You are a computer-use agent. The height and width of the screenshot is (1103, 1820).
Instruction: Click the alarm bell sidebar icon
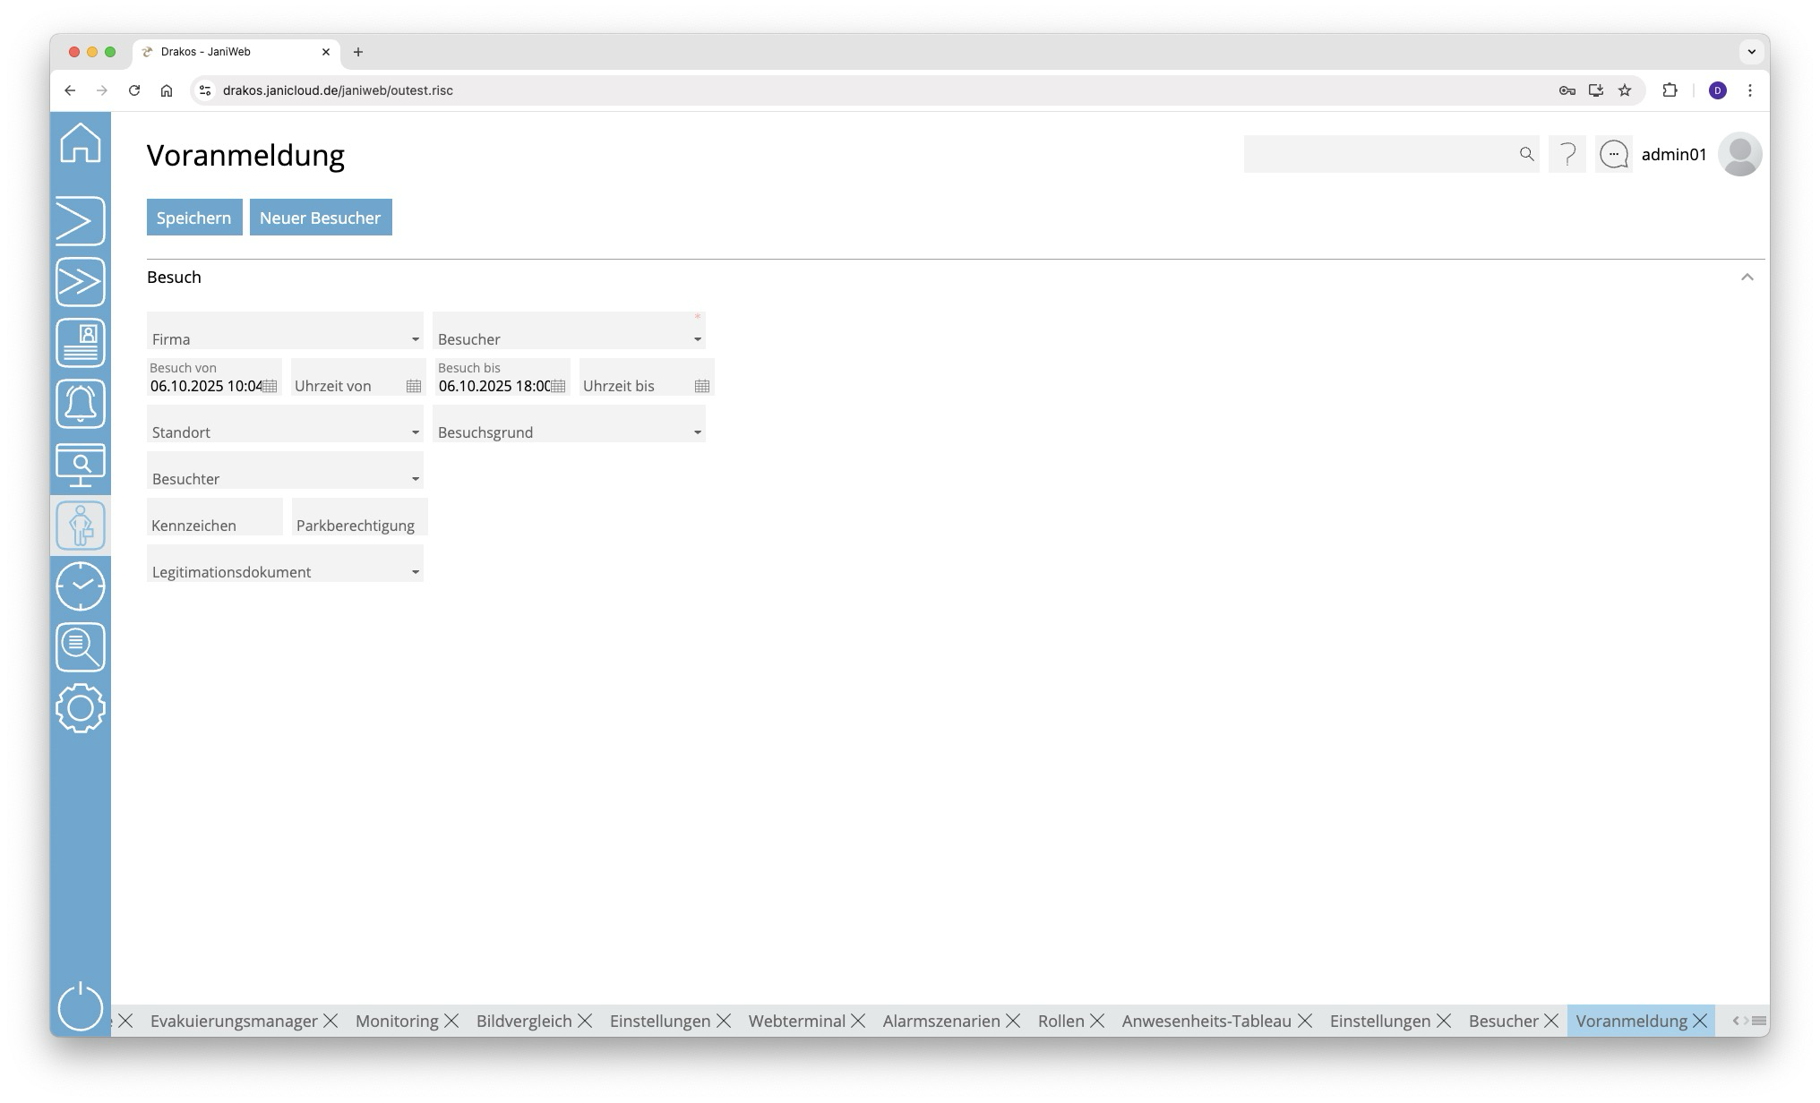tap(81, 404)
